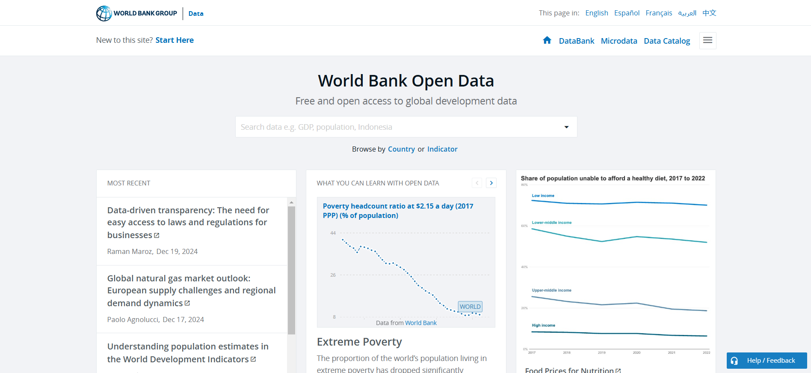Open 'Understanding population estimates' article
The height and width of the screenshot is (373, 811).
[188, 353]
